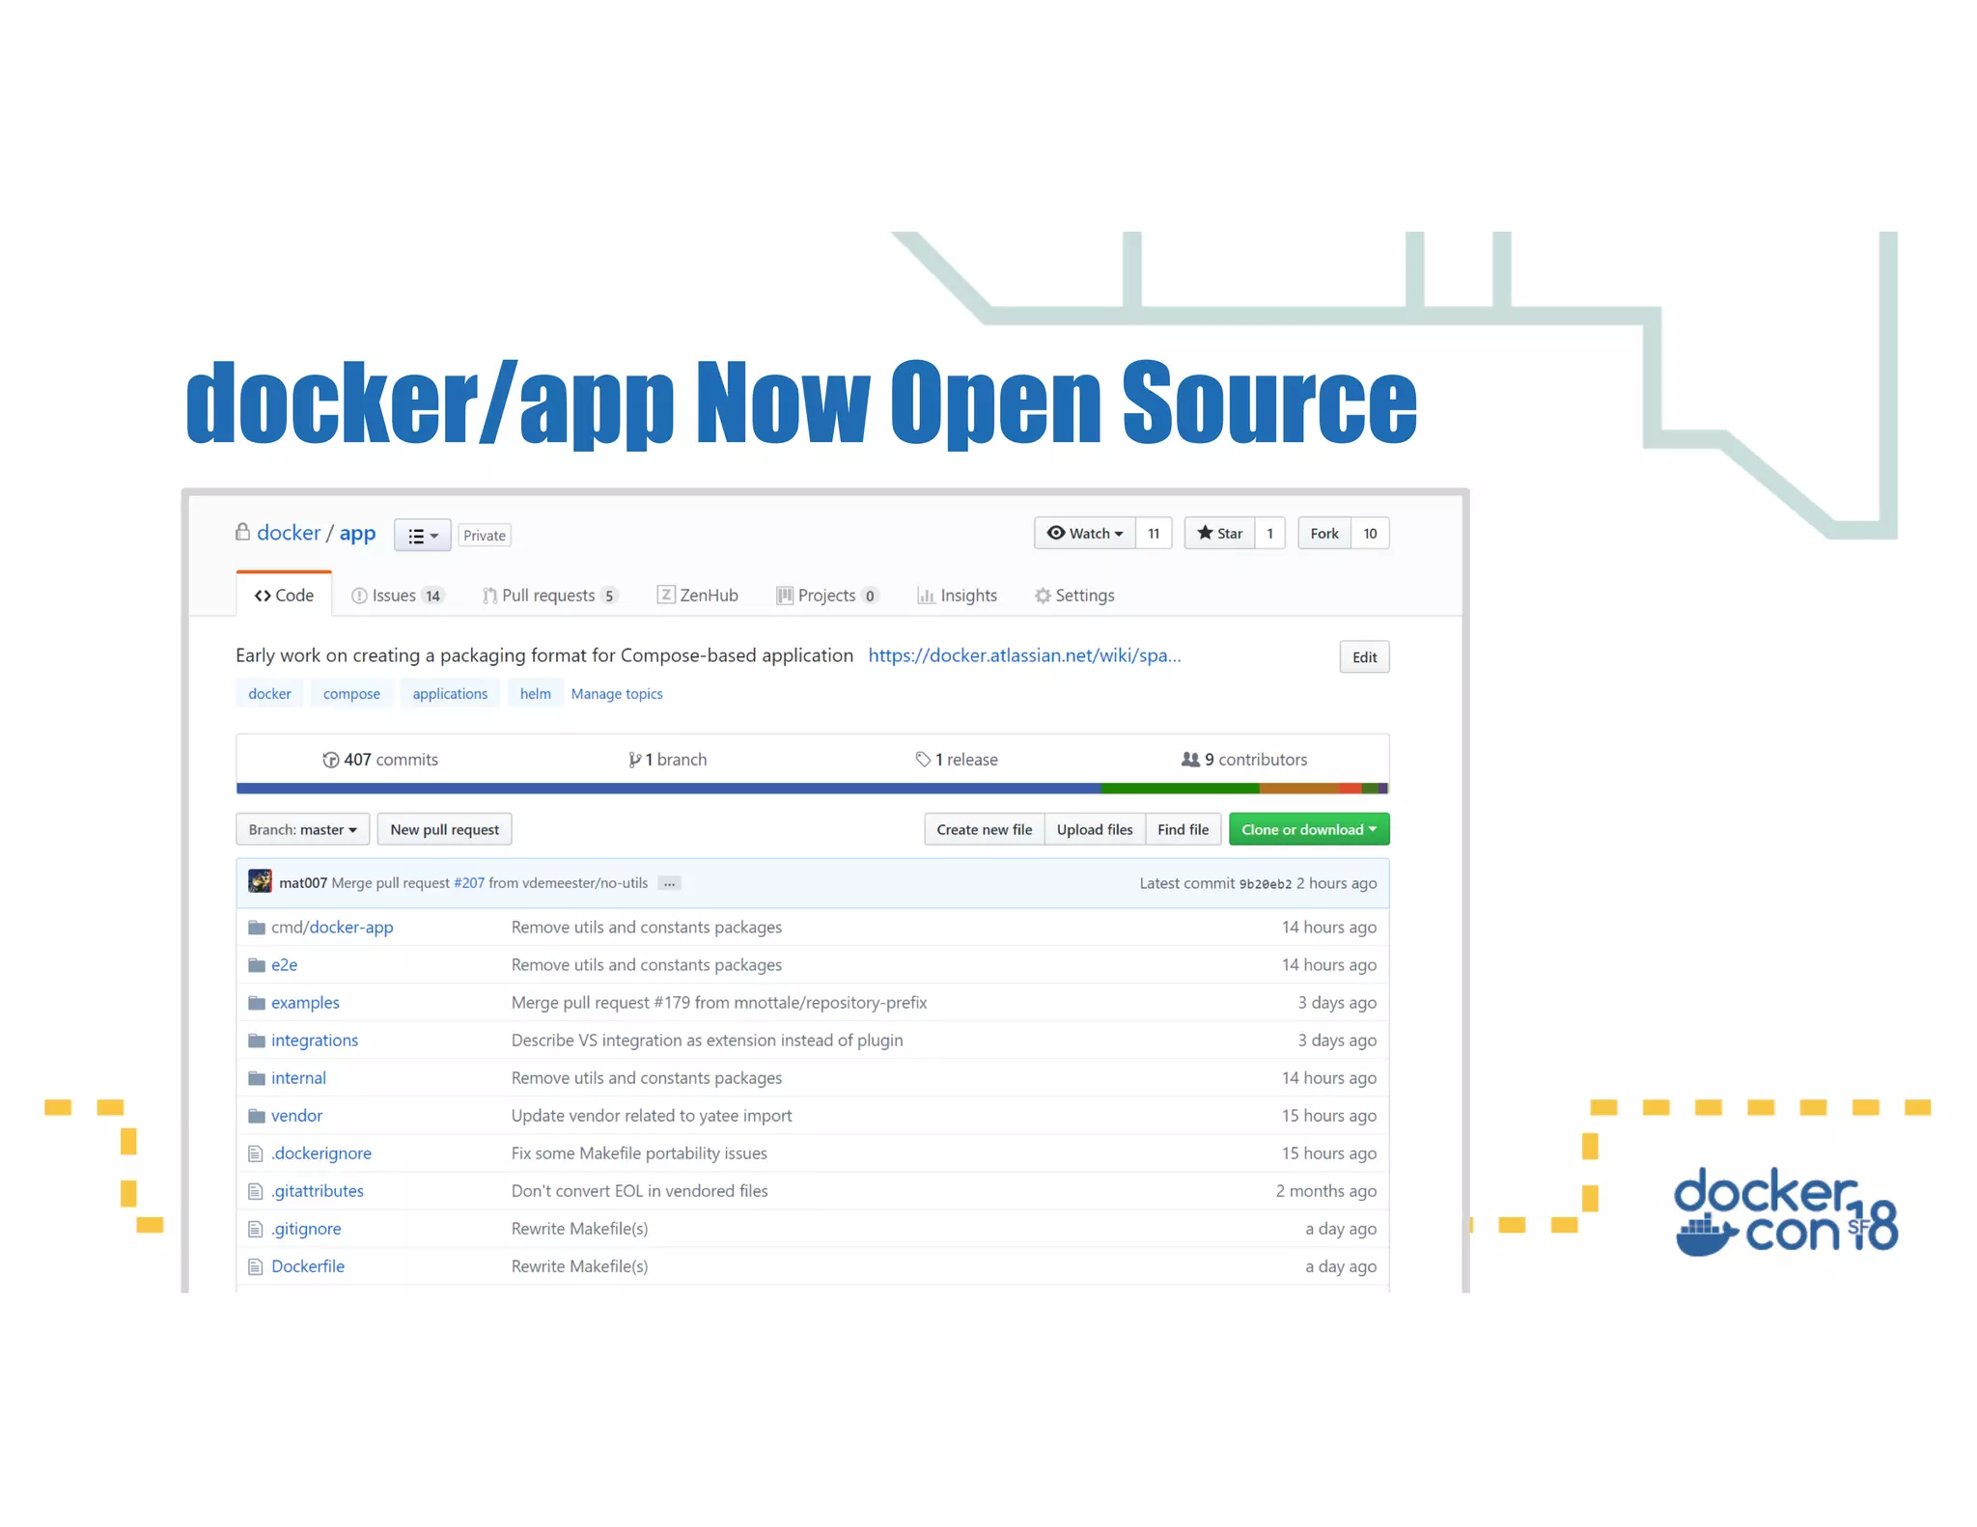The width and height of the screenshot is (1977, 1527).
Task: Select the docker topic tag
Action: 269,694
